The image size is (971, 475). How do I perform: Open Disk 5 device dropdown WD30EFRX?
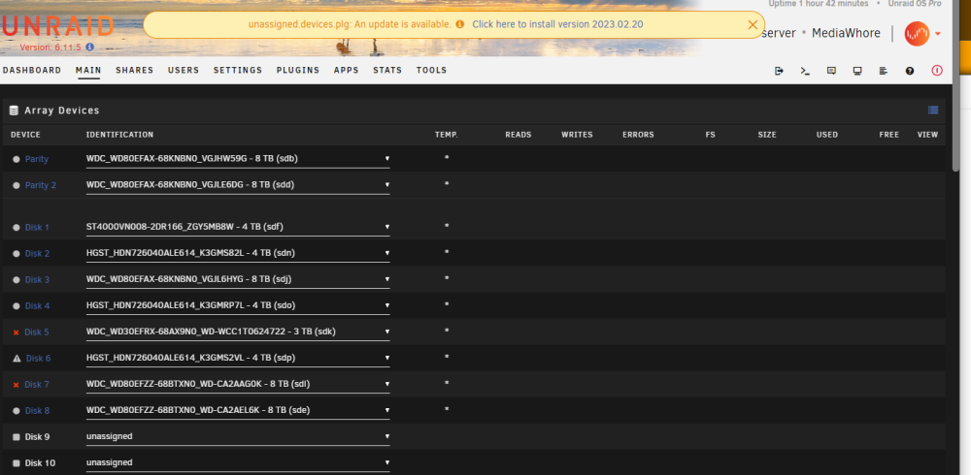click(238, 332)
